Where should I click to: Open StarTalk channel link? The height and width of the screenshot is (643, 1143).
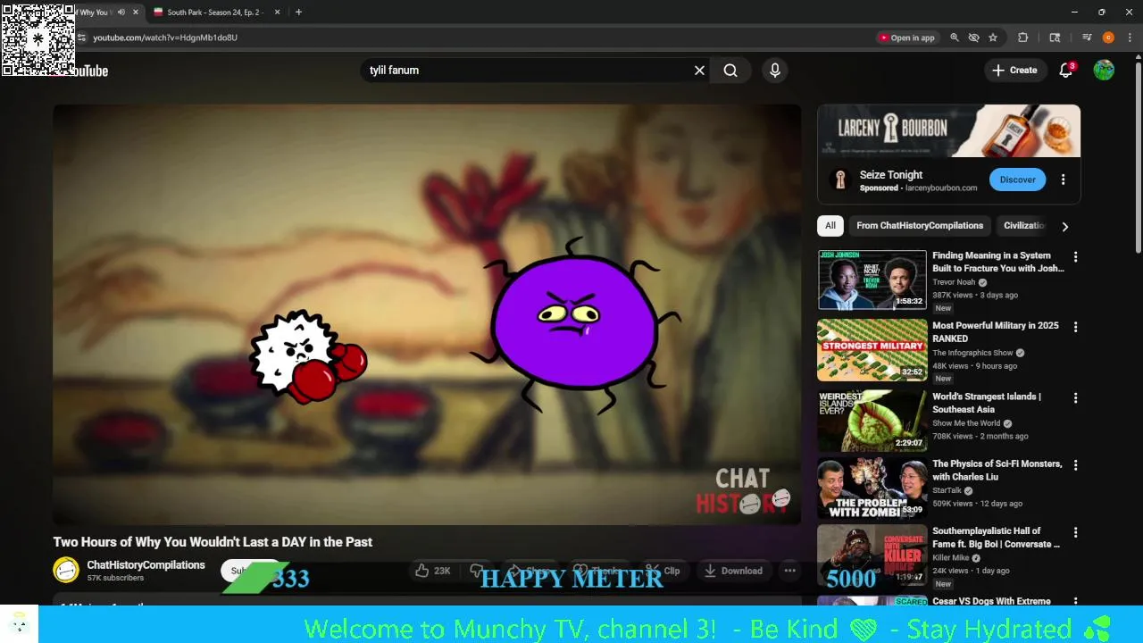click(x=947, y=490)
